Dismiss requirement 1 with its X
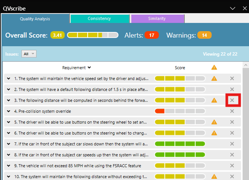Screen dimensions: 249x180 coord(232,78)
